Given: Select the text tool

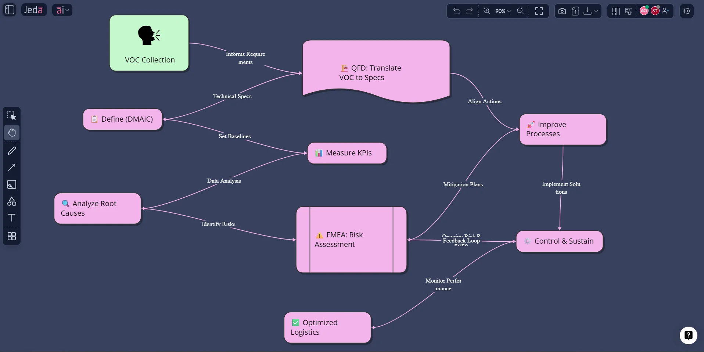Looking at the screenshot, I should [x=11, y=218].
